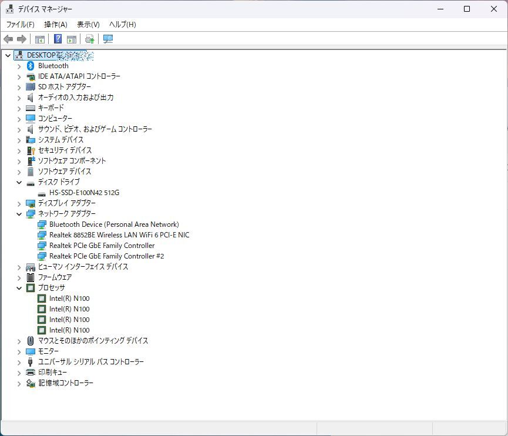
Task: Minimize the Device Manager window
Action: coord(440,9)
